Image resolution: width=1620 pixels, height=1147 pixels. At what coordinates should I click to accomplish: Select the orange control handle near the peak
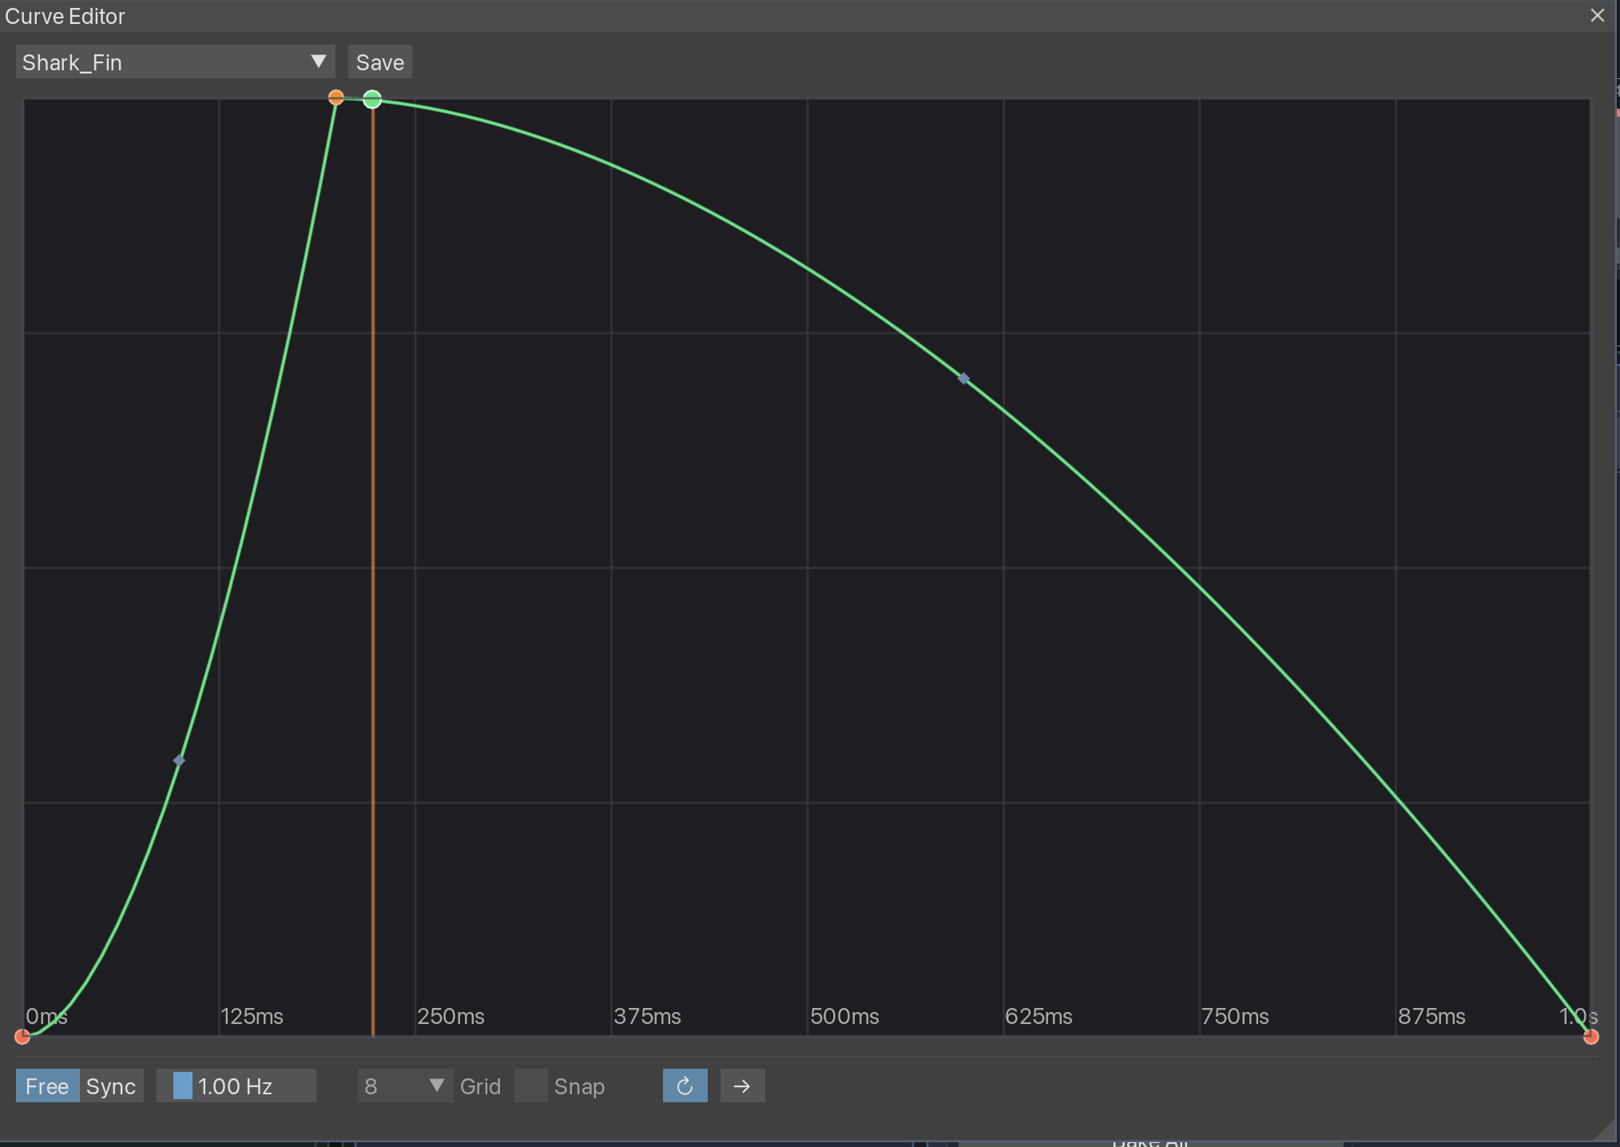tap(336, 97)
